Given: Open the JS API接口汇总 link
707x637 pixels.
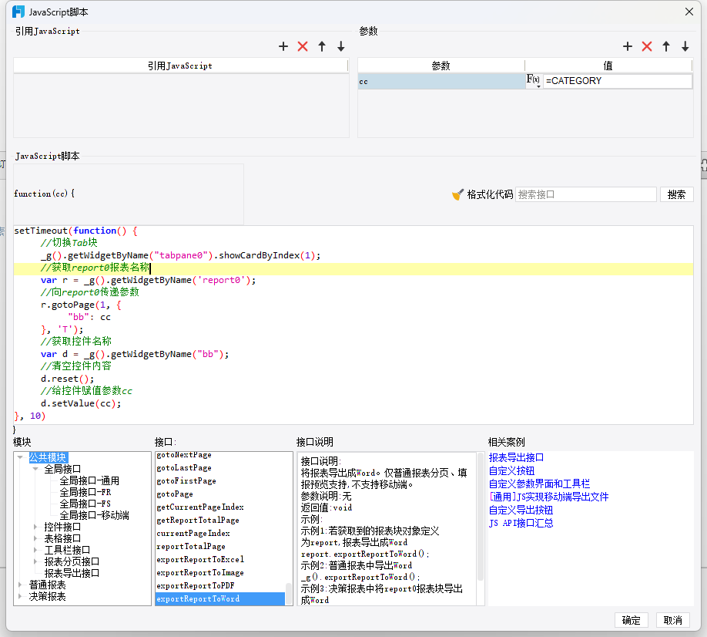Looking at the screenshot, I should coord(521,523).
